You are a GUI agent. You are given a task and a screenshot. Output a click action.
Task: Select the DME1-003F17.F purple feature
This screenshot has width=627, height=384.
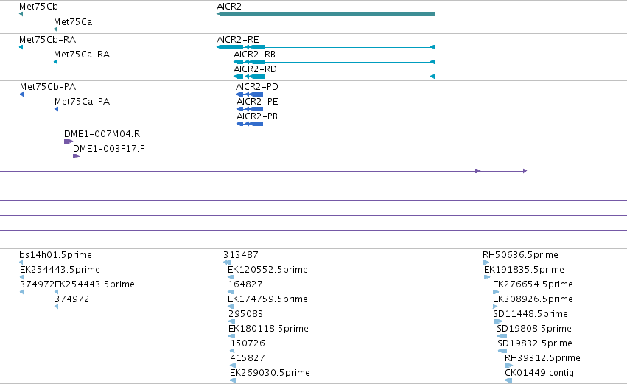[x=76, y=156]
